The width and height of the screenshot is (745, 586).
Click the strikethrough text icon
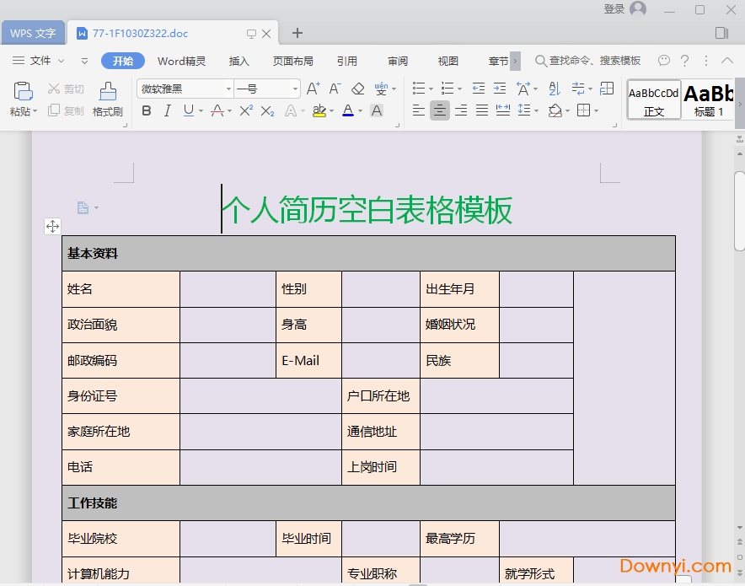[217, 110]
